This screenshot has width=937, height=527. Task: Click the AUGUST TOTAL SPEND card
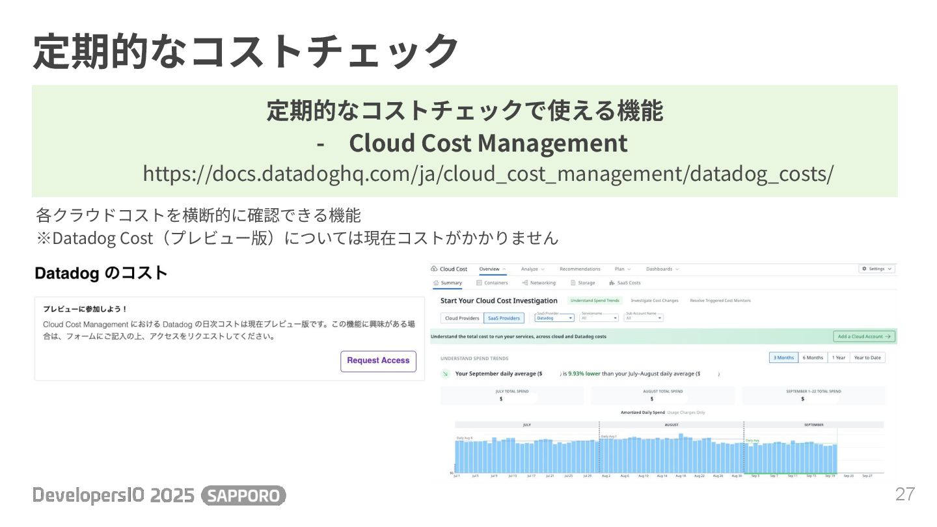tap(663, 396)
